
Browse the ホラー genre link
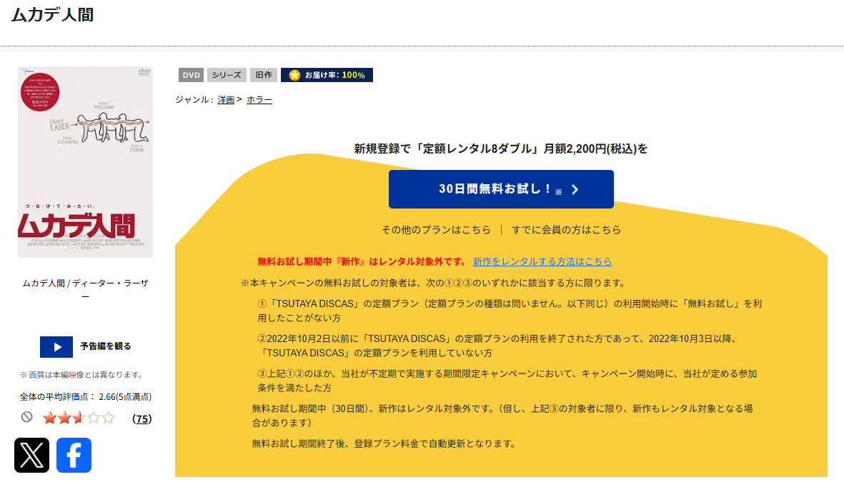(x=259, y=100)
